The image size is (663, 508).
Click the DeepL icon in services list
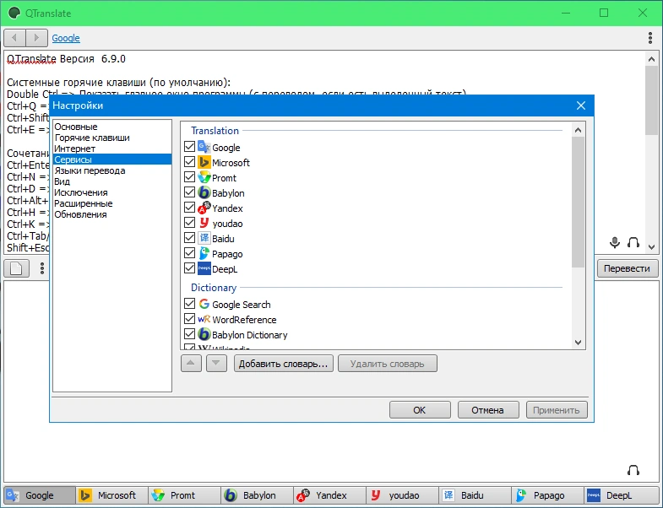(x=204, y=269)
